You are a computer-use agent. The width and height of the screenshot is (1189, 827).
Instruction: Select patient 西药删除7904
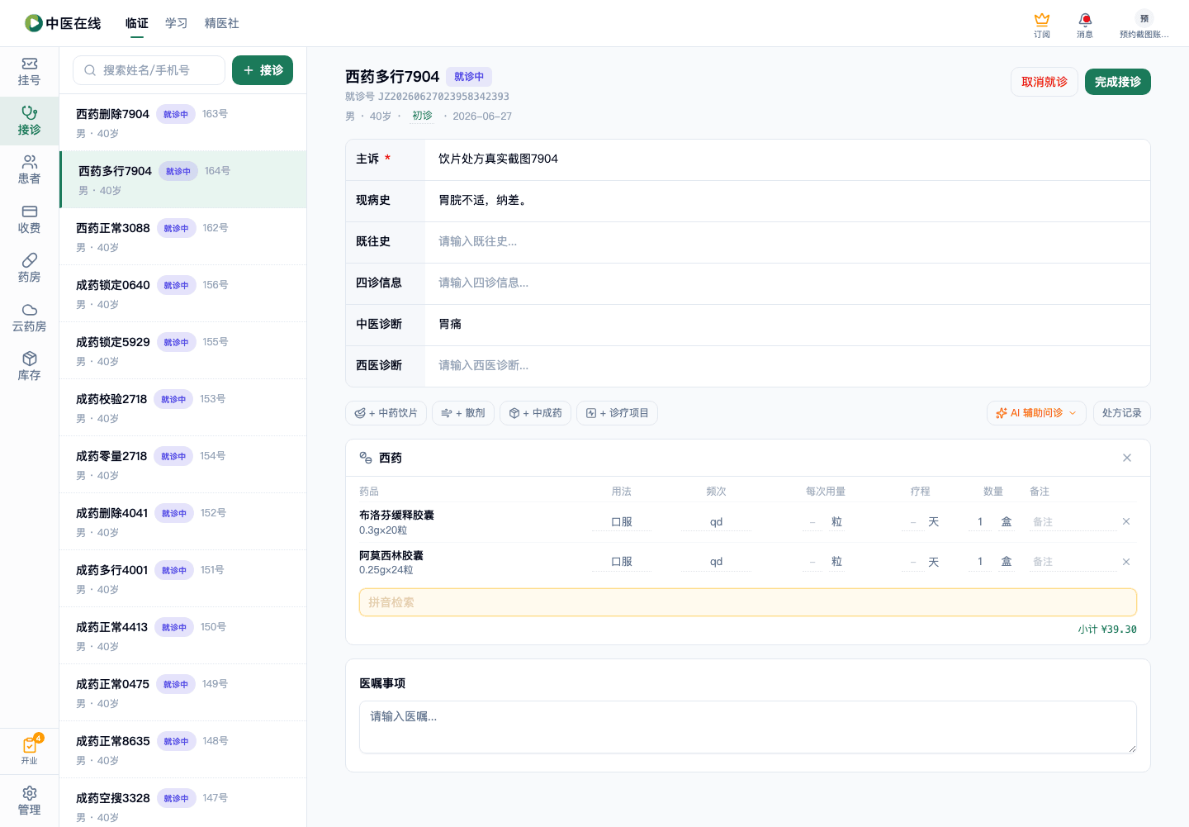click(x=183, y=122)
